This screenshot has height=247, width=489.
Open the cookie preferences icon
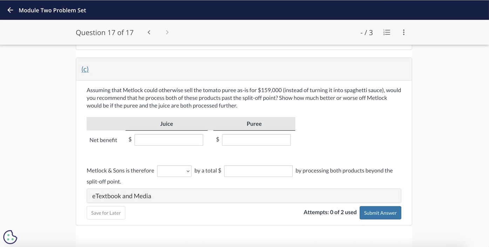point(10,237)
